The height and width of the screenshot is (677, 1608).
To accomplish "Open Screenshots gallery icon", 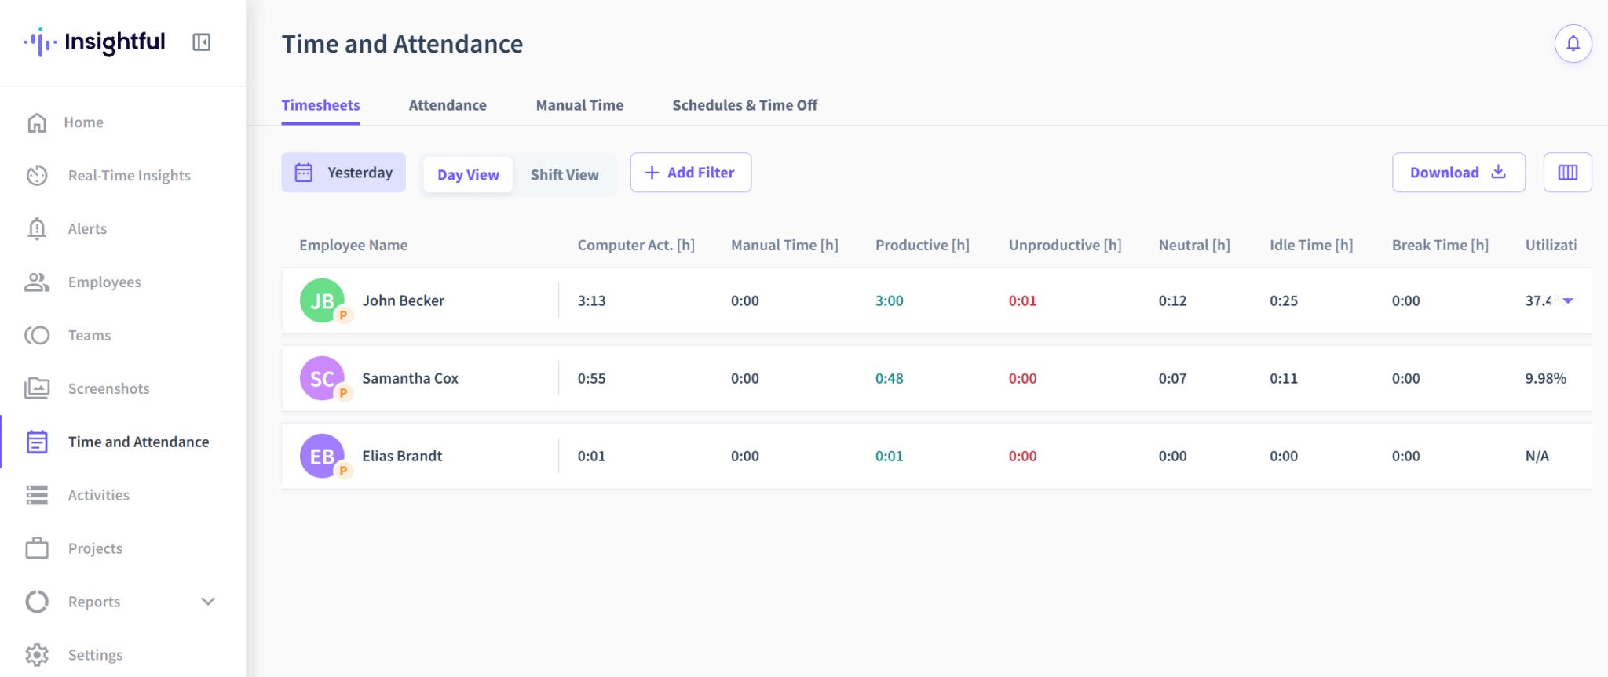I will tap(37, 388).
